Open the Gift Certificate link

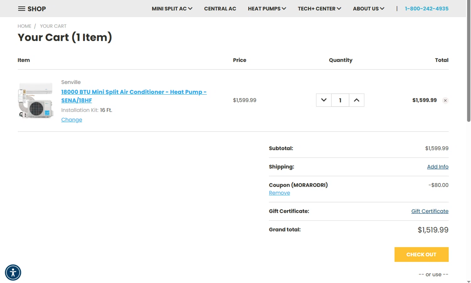[x=430, y=211]
